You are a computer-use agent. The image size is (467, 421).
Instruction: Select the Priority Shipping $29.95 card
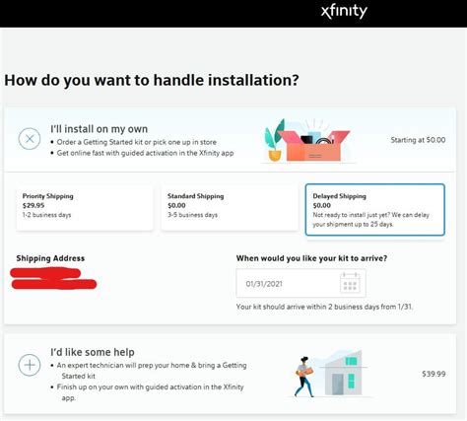[85, 208]
